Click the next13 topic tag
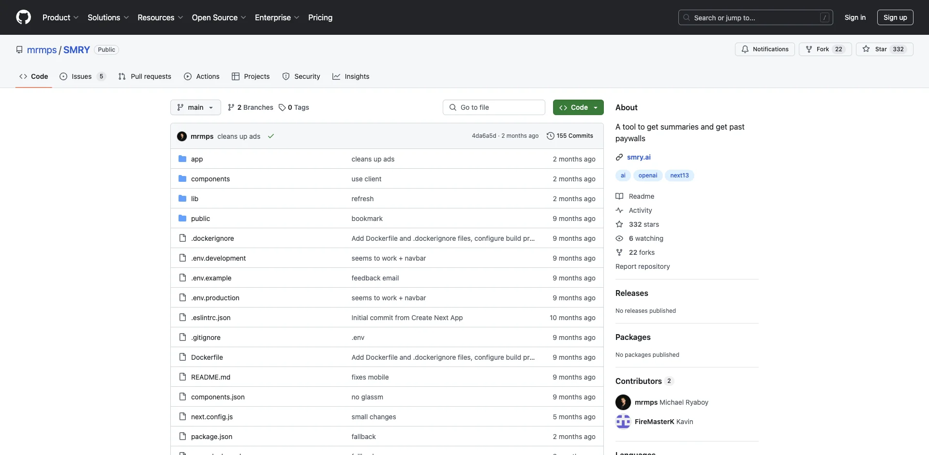Viewport: 929px width, 455px height. (679, 176)
